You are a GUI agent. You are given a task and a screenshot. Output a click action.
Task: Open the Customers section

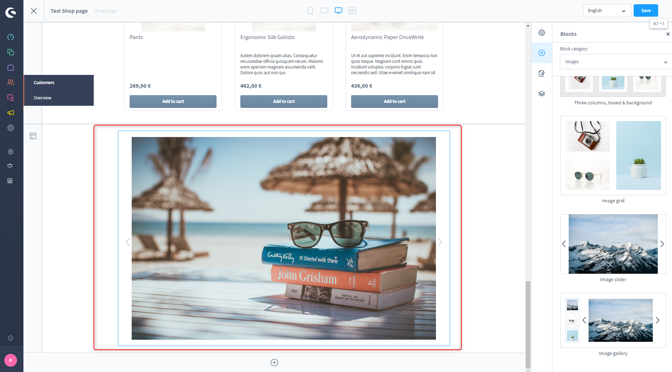11,82
